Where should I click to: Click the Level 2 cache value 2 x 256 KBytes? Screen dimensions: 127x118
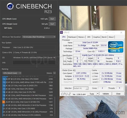pos(107,79)
